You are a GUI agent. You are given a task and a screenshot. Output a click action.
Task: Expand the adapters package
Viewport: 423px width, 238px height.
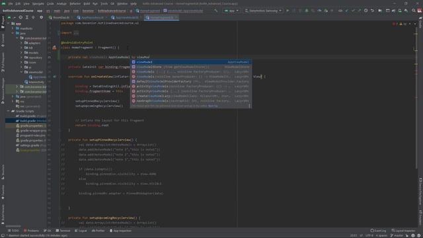tap(21, 43)
